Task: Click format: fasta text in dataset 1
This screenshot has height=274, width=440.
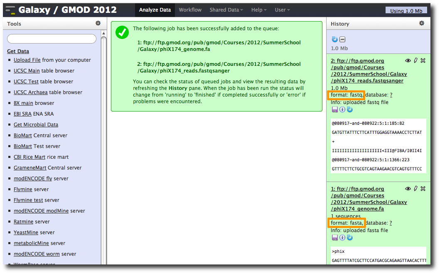Action: coord(347,223)
